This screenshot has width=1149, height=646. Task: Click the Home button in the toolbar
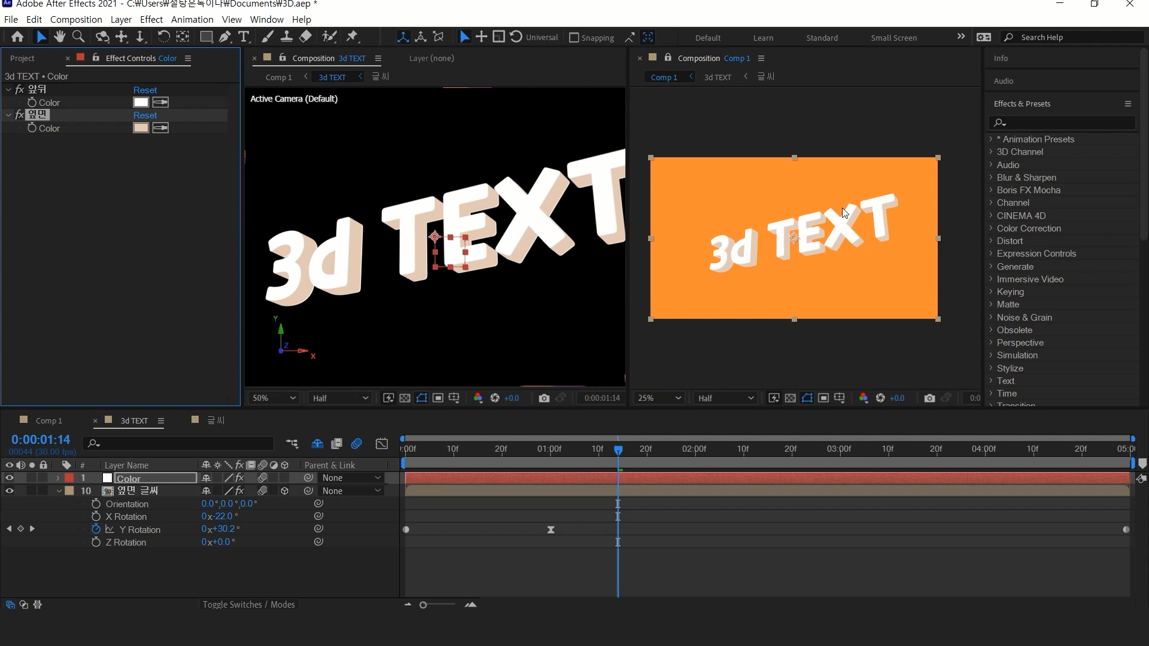17,37
